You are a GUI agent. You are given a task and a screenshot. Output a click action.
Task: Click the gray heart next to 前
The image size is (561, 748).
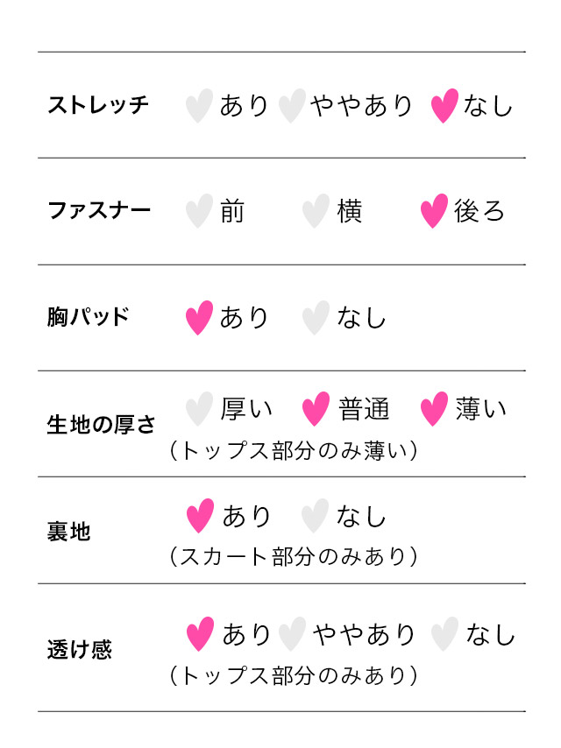pos(199,211)
